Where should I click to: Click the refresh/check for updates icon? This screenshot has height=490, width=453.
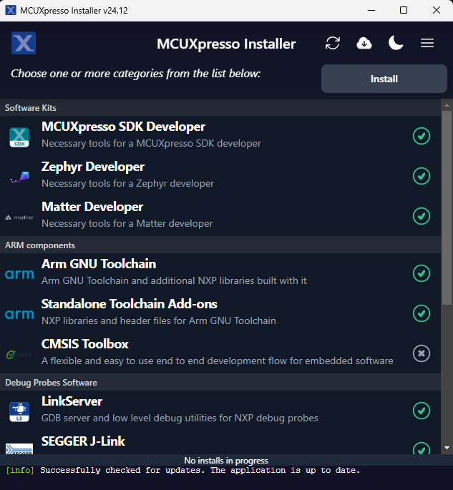click(x=332, y=43)
